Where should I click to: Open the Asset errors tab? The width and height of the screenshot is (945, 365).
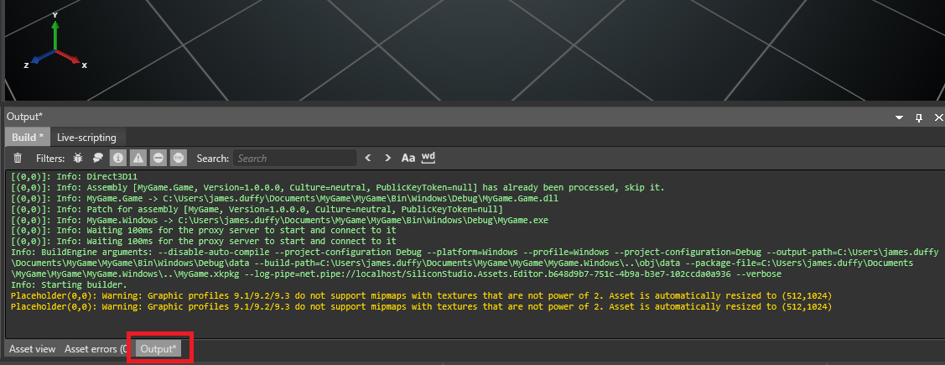click(95, 349)
